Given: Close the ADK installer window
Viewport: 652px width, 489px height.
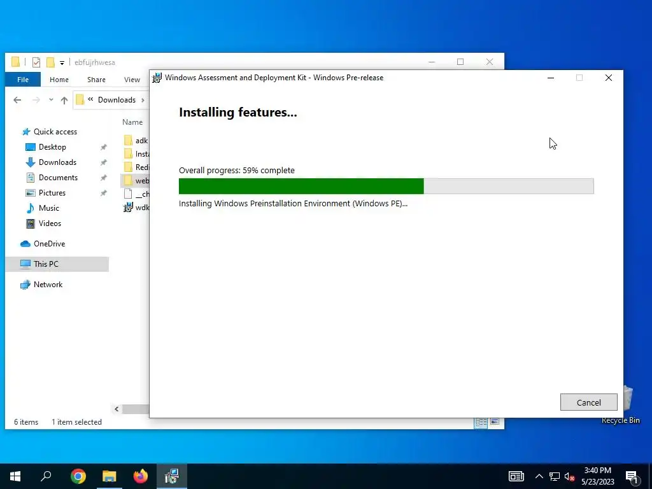Looking at the screenshot, I should 608,78.
